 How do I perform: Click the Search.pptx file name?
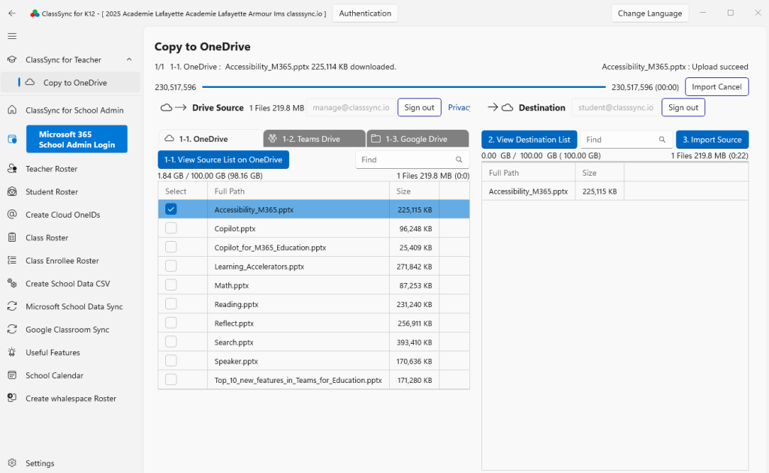point(234,342)
